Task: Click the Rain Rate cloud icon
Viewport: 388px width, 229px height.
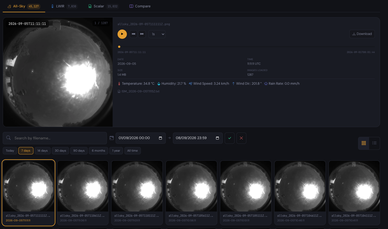Action: pos(266,84)
